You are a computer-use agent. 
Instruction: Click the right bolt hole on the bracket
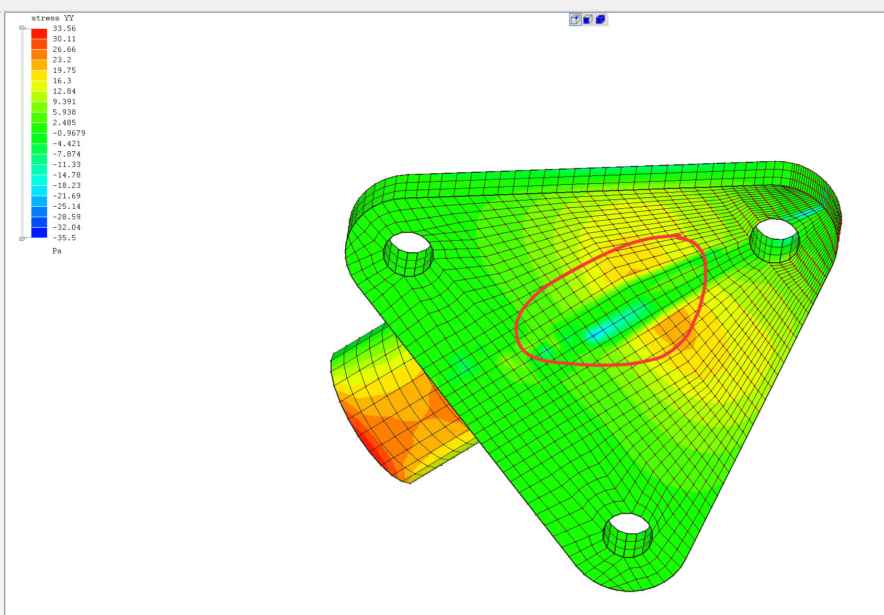coord(775,233)
